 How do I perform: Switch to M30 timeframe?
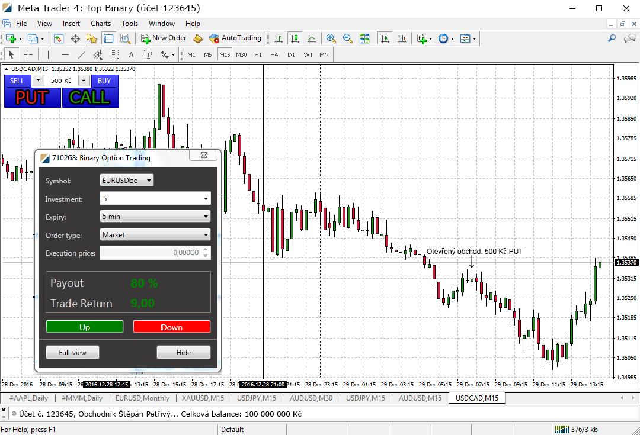point(241,54)
